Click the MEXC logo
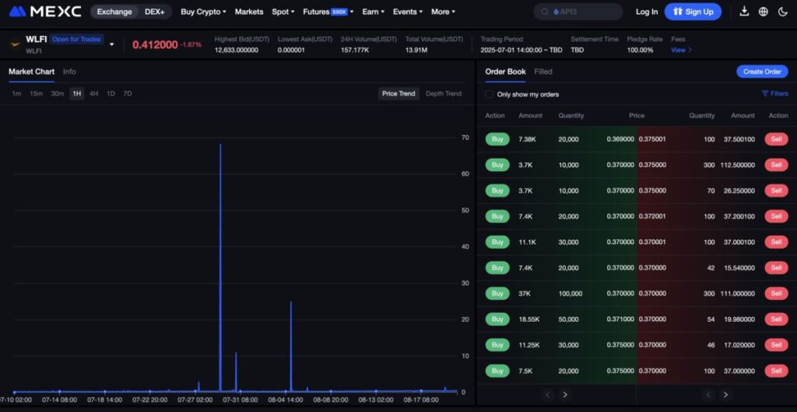This screenshot has height=412, width=797. pos(45,11)
